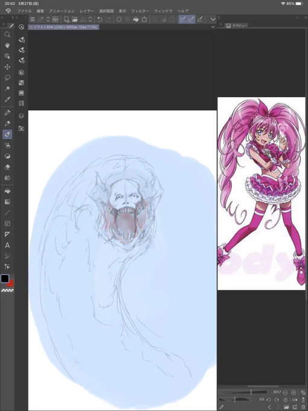Zoom in Sub View with plus button

point(294,392)
